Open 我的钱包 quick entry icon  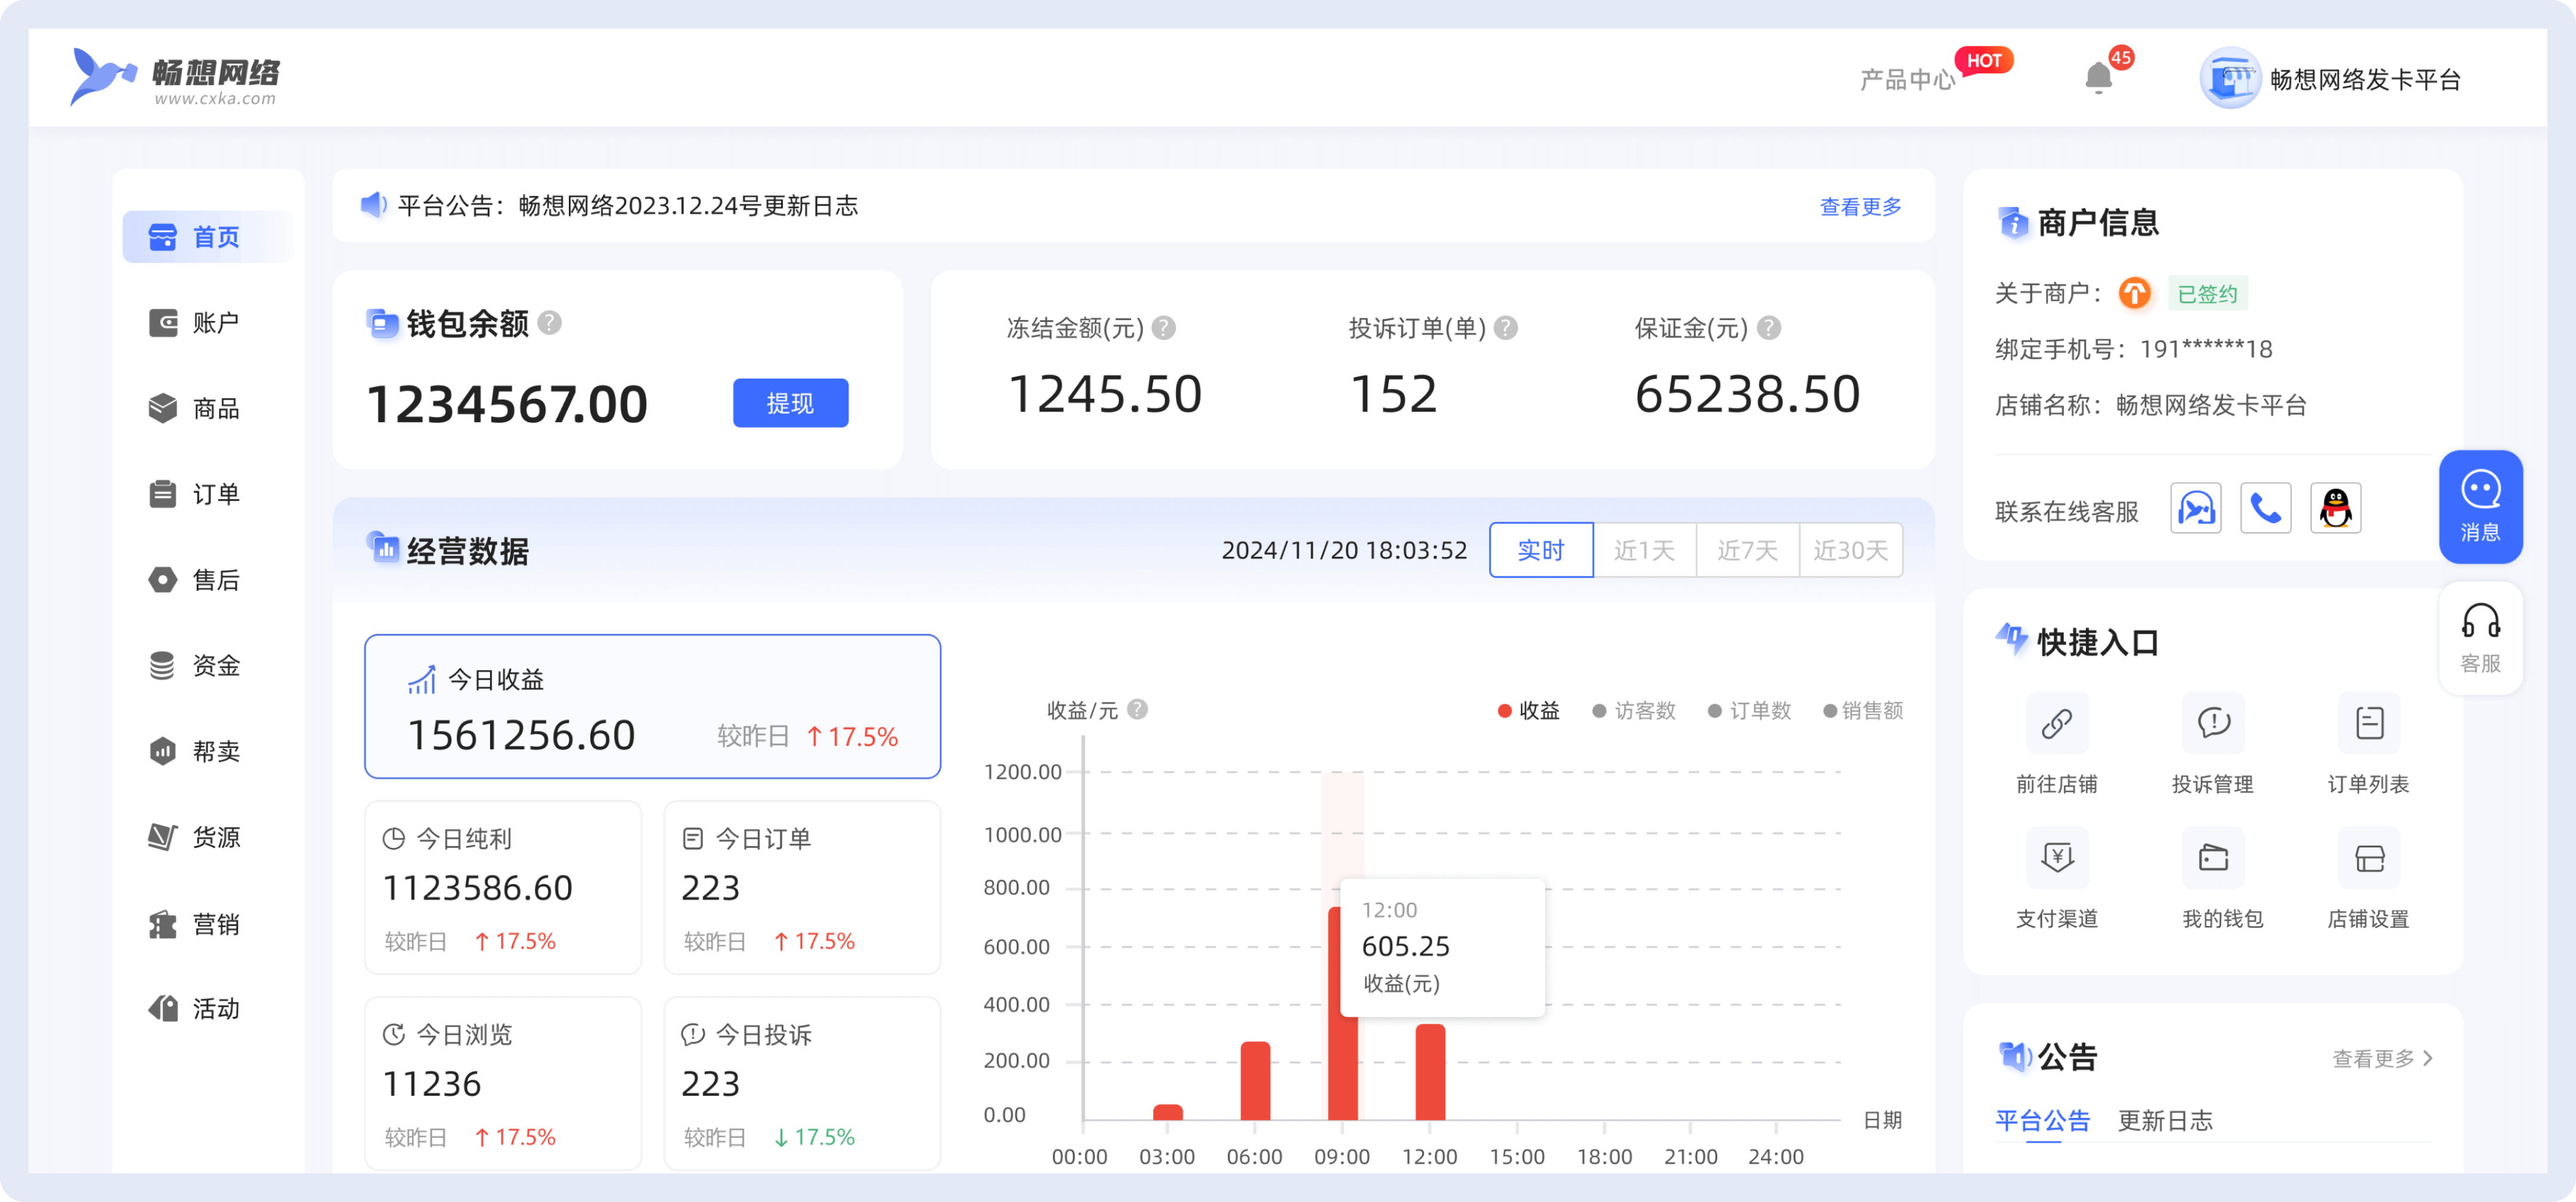(x=2213, y=858)
